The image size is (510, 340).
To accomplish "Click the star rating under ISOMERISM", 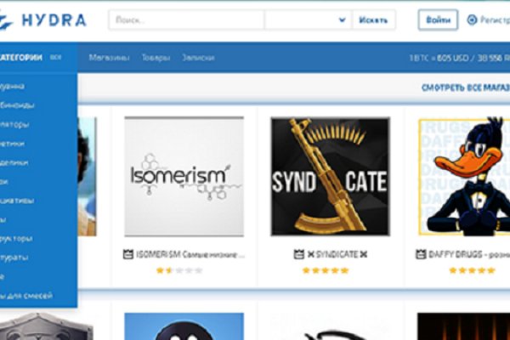I will 179,270.
